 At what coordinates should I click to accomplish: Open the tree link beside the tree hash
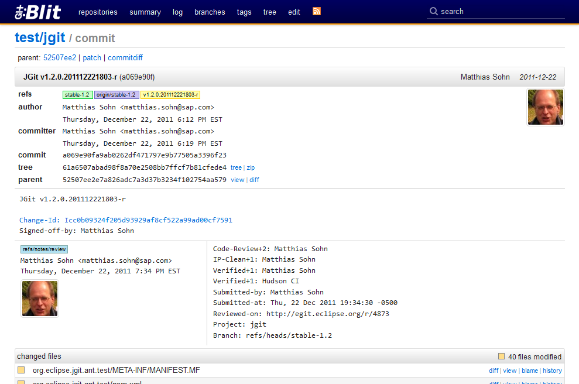coord(236,167)
